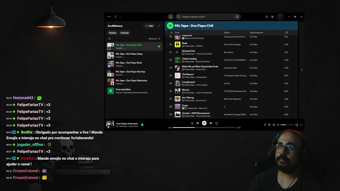Open the Browse icon in the search bar
The width and height of the screenshot is (340, 191).
(237, 17)
